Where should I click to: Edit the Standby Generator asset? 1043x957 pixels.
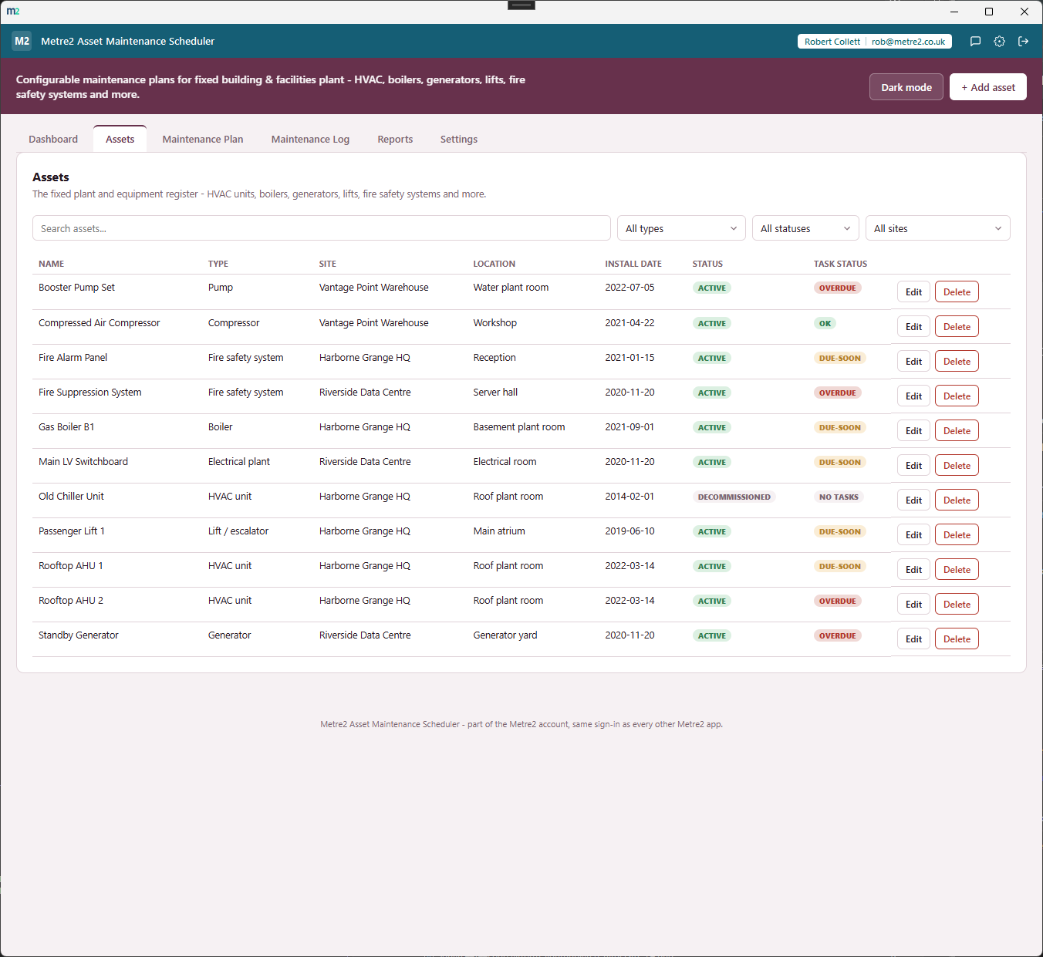(x=913, y=639)
